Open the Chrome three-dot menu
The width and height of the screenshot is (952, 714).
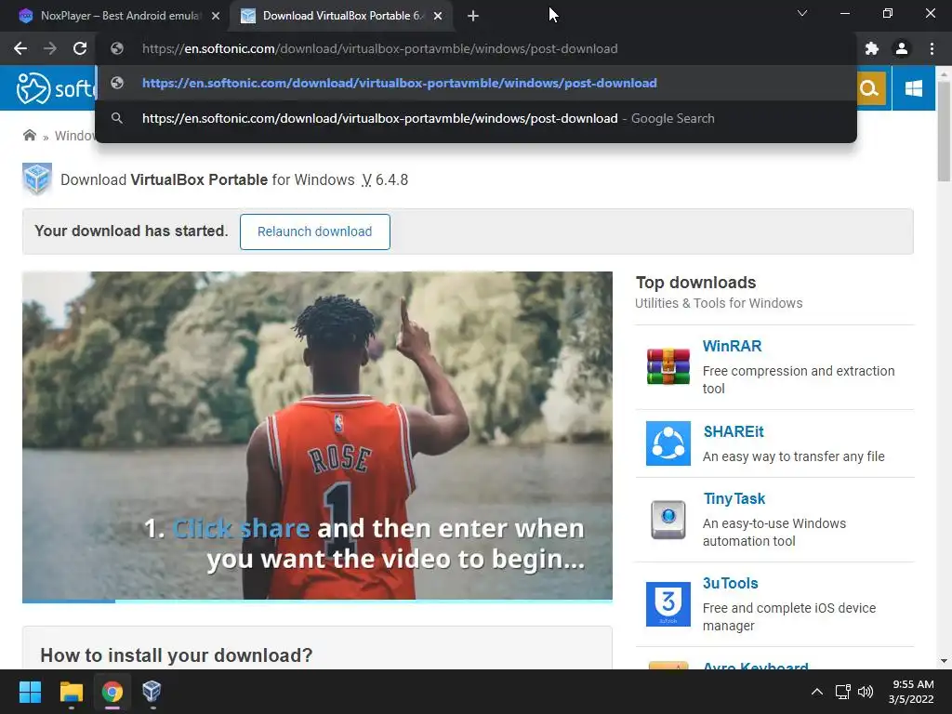pyautogui.click(x=932, y=48)
